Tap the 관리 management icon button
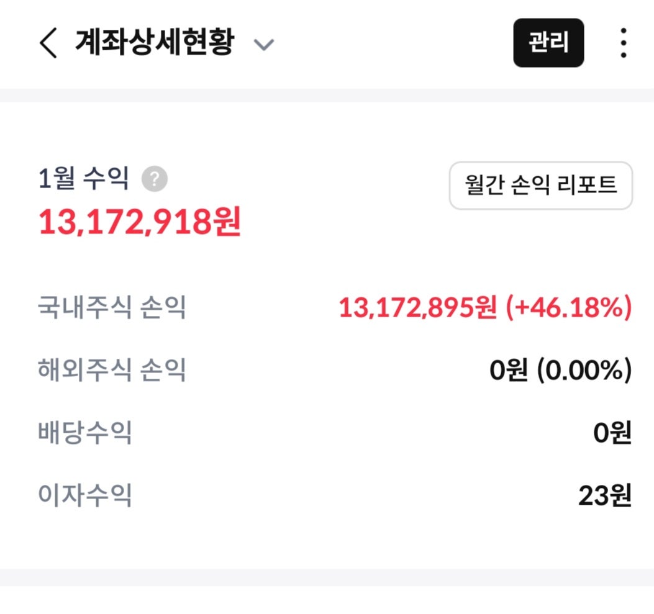 click(549, 43)
